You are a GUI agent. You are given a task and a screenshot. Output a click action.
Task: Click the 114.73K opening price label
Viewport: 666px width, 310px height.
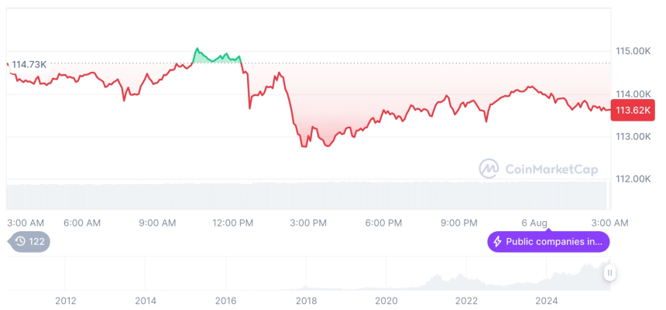[29, 64]
